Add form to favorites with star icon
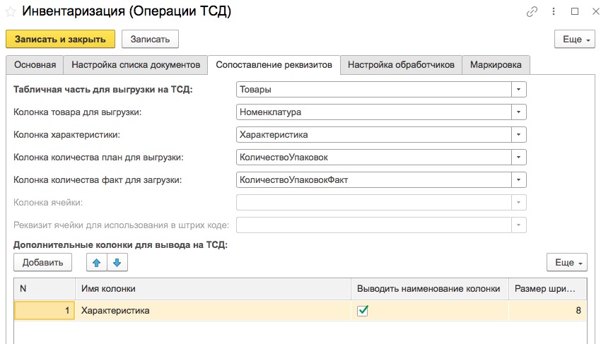 11,11
